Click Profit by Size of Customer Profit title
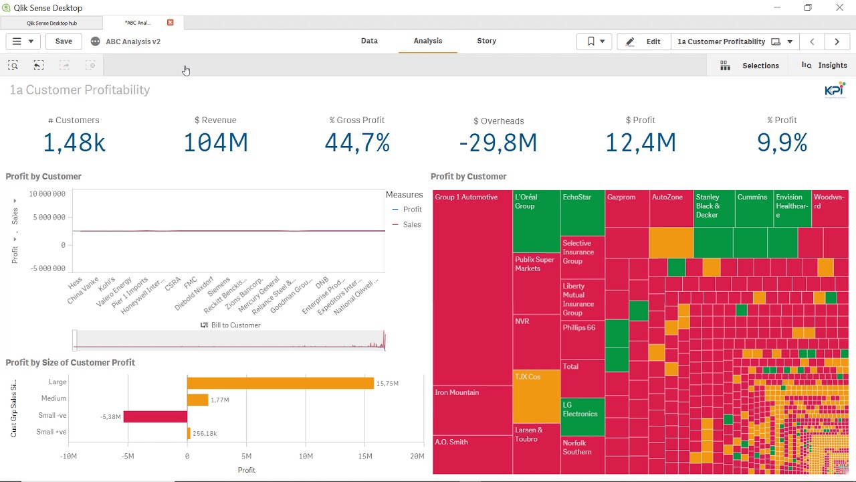 70,362
